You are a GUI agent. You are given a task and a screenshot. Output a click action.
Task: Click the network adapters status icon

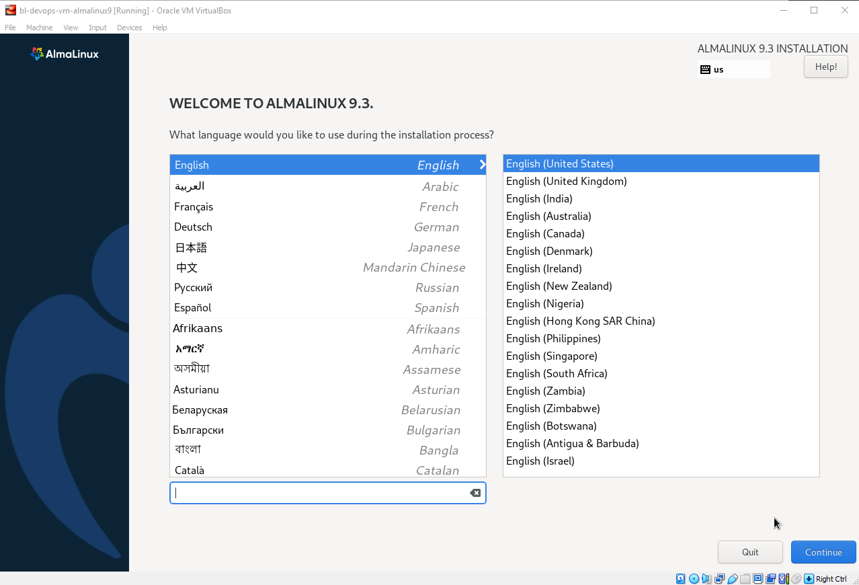click(x=719, y=579)
